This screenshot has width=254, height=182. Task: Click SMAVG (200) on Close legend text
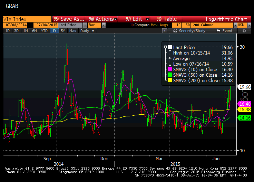(196, 80)
